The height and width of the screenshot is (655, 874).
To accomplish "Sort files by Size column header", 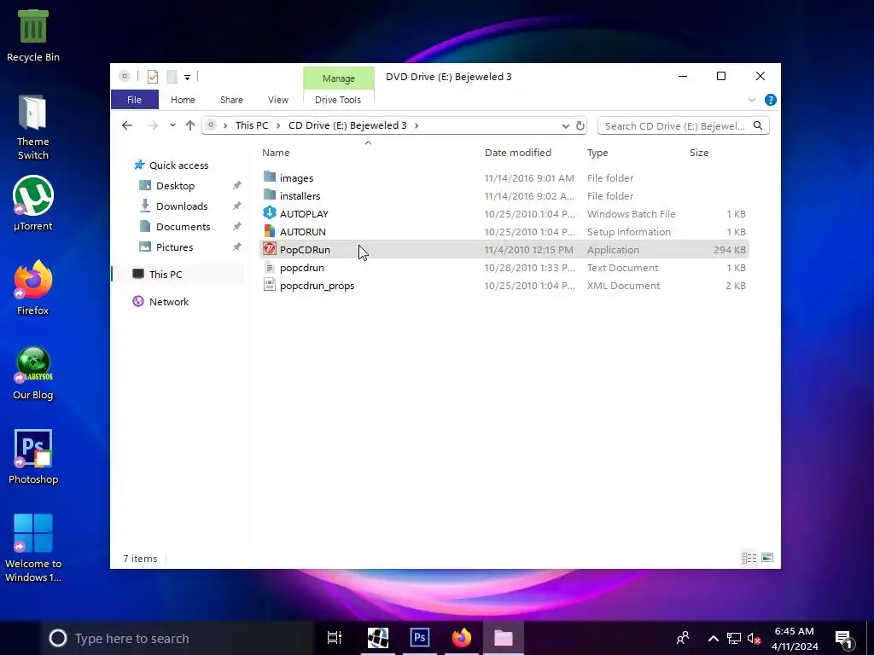I will (x=699, y=153).
